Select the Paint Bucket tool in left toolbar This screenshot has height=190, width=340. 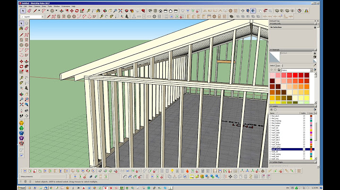pyautogui.click(x=21, y=29)
